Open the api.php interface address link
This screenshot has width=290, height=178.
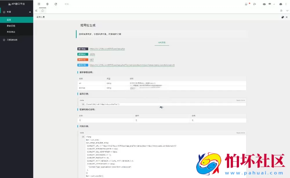tap(107, 49)
